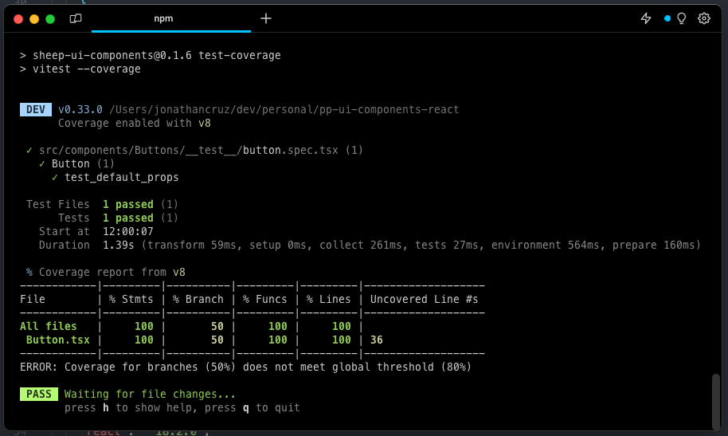Click 'Waiting for file changes...' text
This screenshot has width=728, height=436.
tap(150, 395)
